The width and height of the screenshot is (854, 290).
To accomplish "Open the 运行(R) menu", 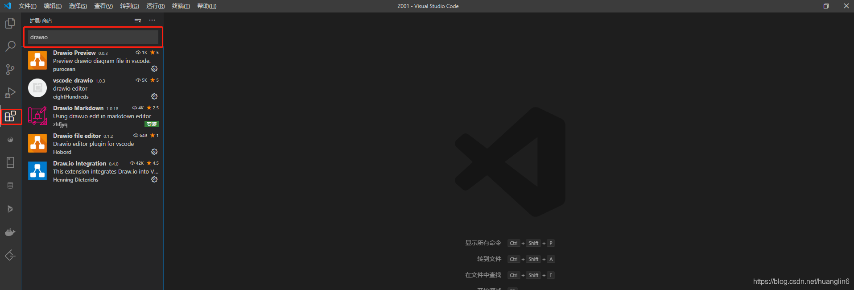I will (155, 6).
